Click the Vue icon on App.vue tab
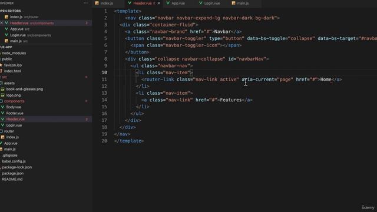The width and height of the screenshot is (377, 212). coord(168,3)
